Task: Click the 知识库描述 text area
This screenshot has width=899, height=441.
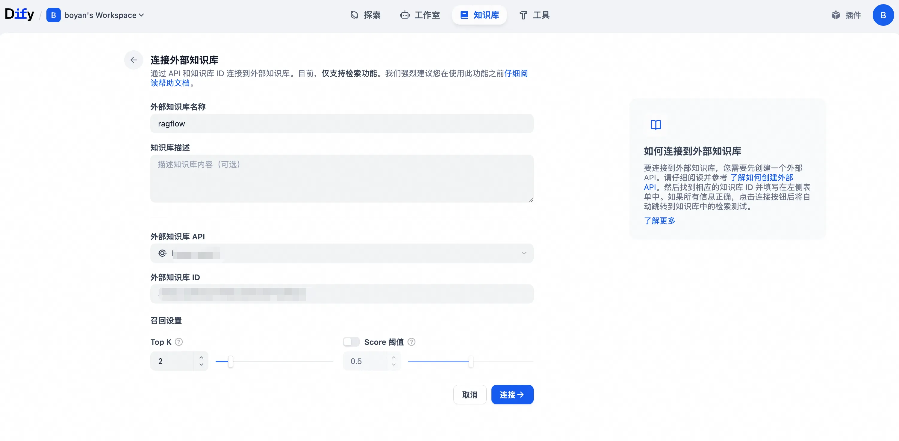Action: pos(342,179)
